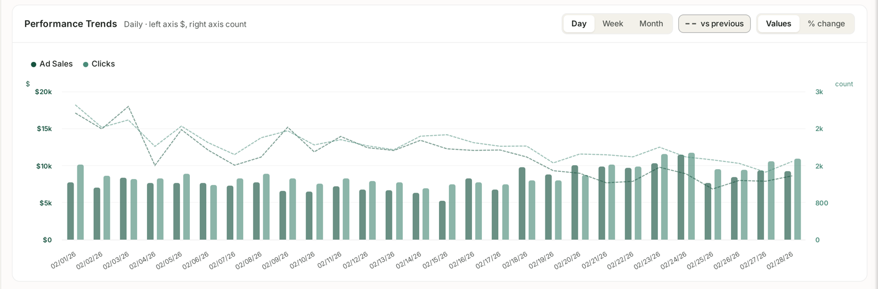
Task: Click the 02/28/26 date label
Action: [780, 260]
